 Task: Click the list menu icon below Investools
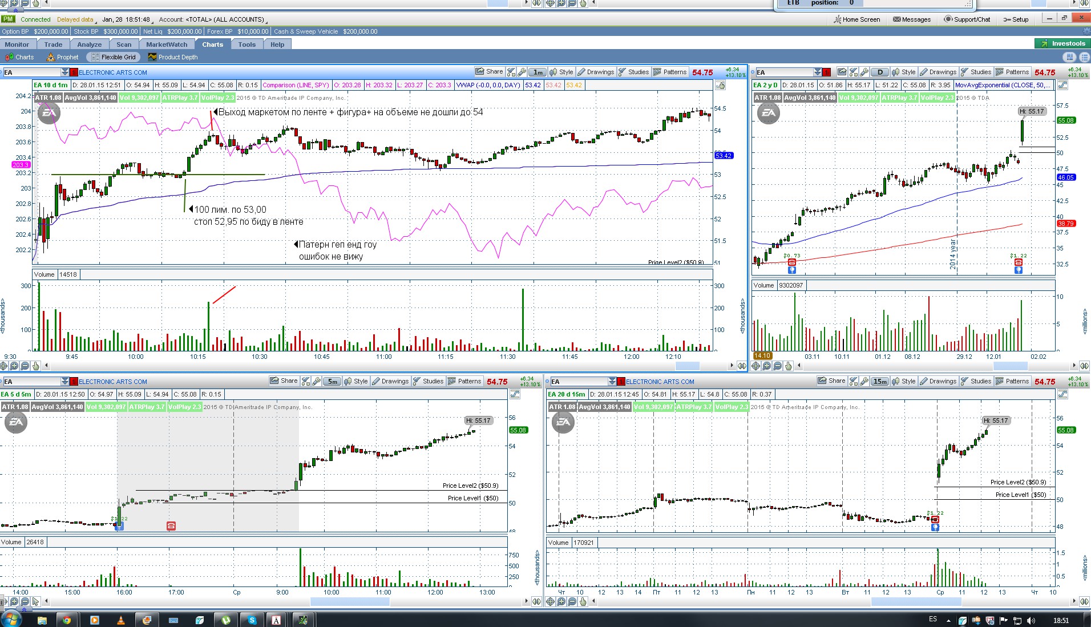point(1084,57)
